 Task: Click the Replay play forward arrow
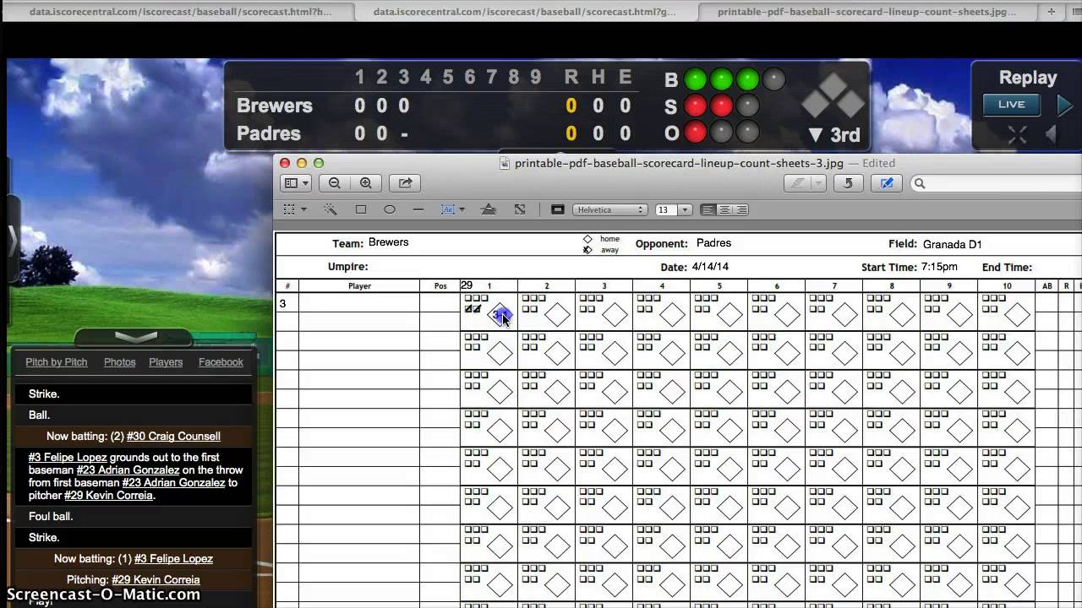1064,106
